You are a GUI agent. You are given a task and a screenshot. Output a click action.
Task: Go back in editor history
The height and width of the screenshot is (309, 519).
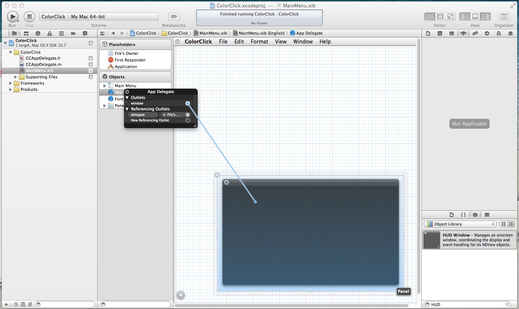113,33
